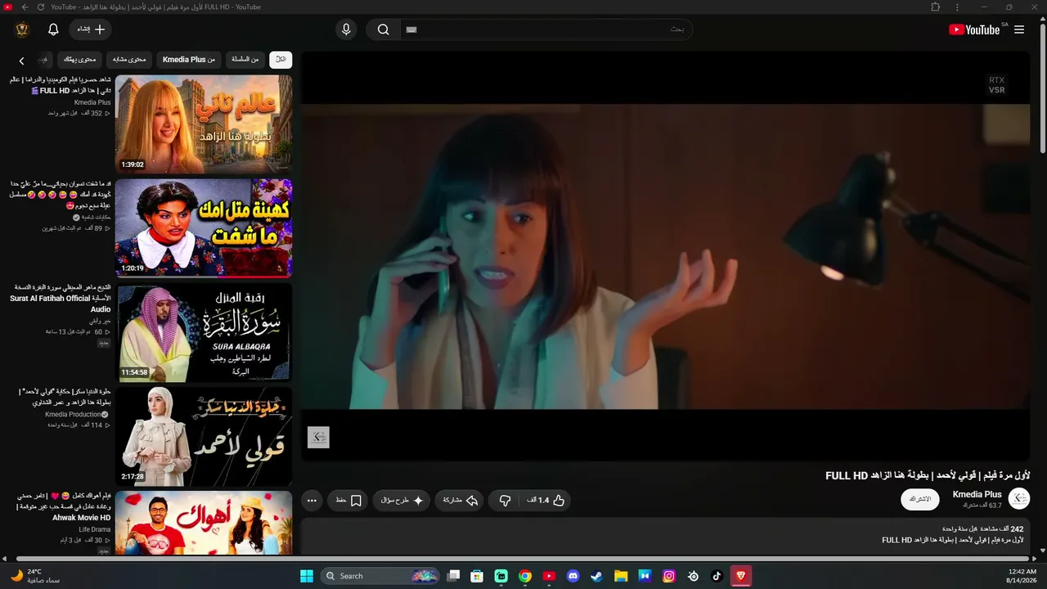Open Instagram from the taskbar
Viewport: 1047px width, 589px height.
pos(669,576)
